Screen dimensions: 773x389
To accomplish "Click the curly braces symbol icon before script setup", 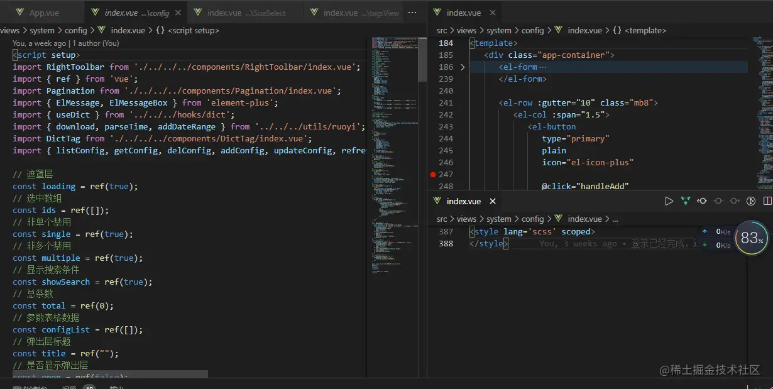I will pyautogui.click(x=160, y=30).
